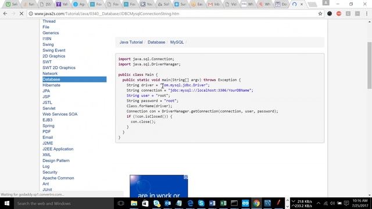Open the red circle browser extension
The image size is (372, 209).
[339, 14]
